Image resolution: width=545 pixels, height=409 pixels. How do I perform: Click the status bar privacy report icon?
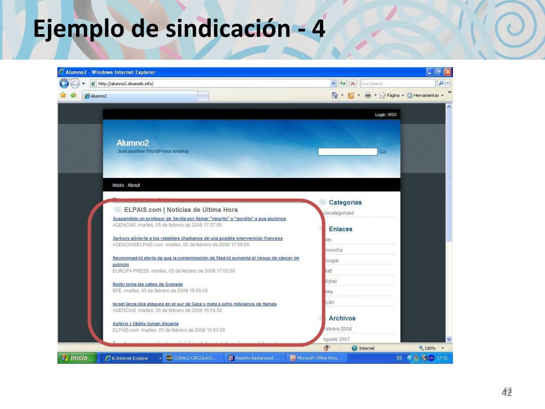(x=326, y=348)
